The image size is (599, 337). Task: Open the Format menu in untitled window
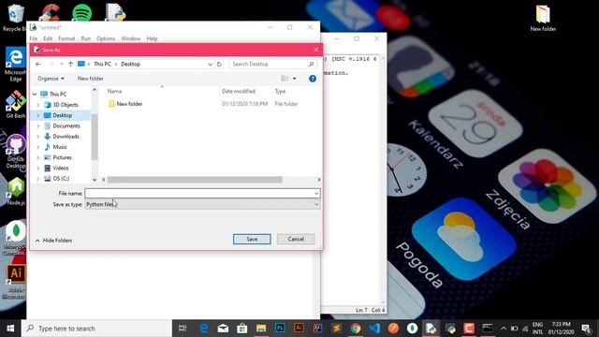click(x=66, y=38)
